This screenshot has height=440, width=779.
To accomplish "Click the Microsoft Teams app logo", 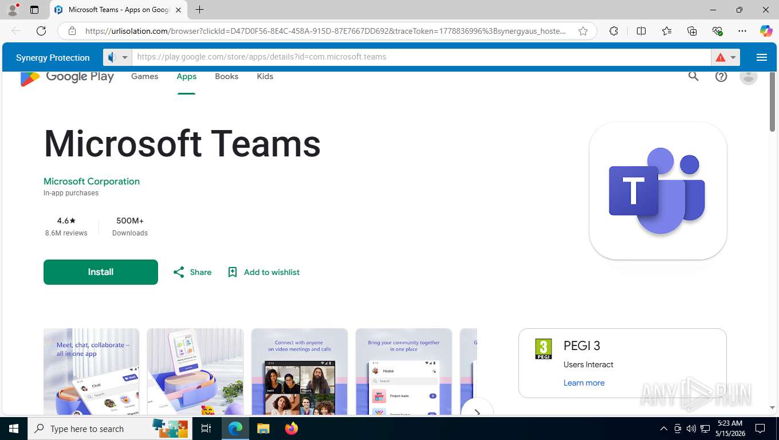I will pos(658,191).
